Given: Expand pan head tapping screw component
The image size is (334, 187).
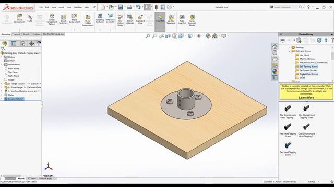Looking at the screenshot, I should [2, 91].
